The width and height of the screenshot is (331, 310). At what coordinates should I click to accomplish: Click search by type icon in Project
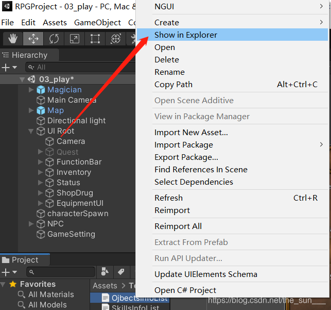(104, 272)
